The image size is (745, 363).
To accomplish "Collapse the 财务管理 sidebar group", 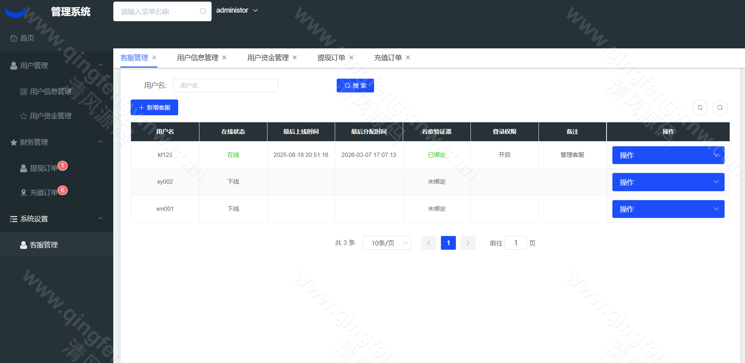I will [x=57, y=142].
